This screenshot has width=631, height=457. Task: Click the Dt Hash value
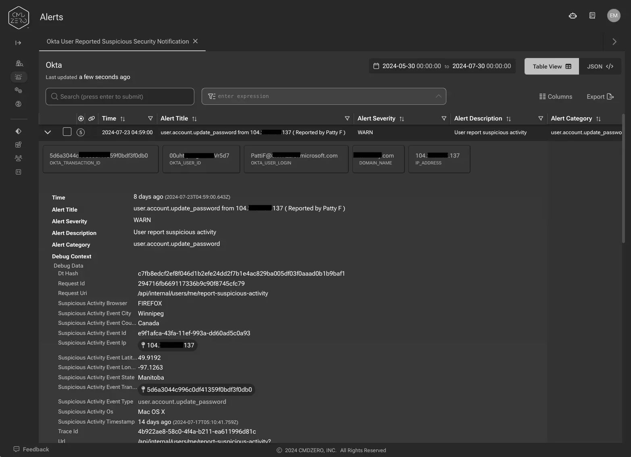241,274
